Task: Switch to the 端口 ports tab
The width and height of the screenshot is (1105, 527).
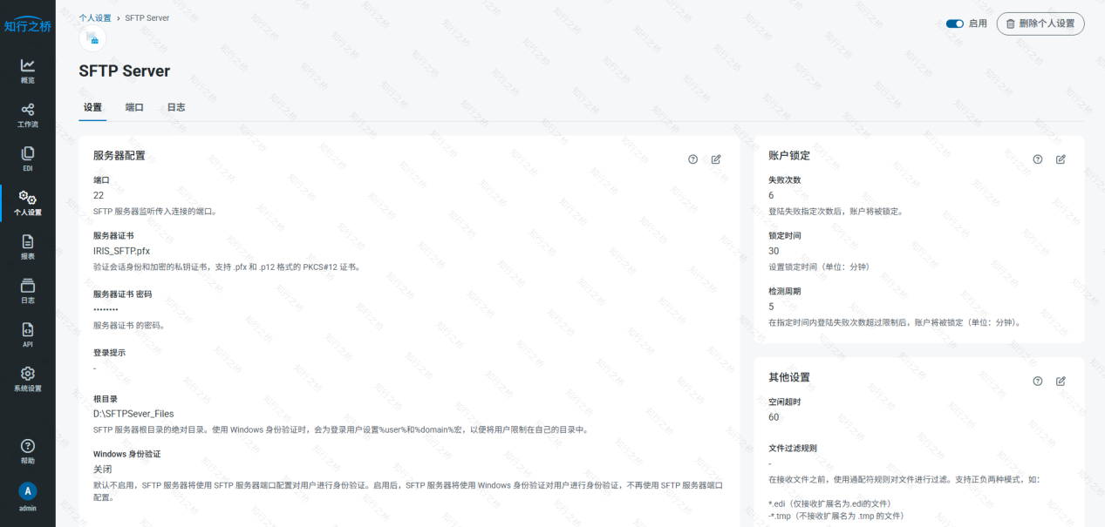Action: coord(134,107)
